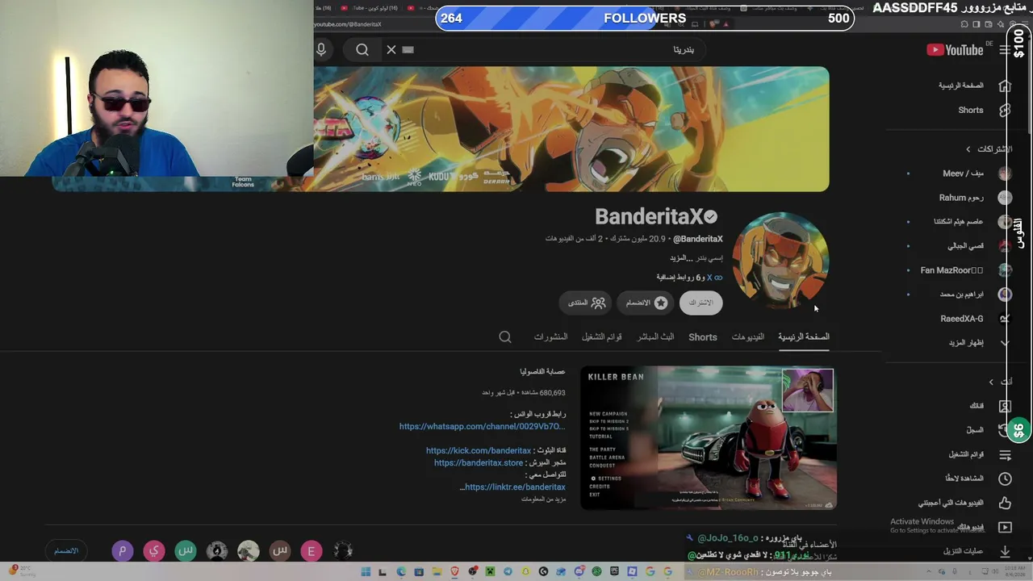This screenshot has height=581, width=1033.
Task: Switch to the البث المباشر live tab
Action: (656, 336)
